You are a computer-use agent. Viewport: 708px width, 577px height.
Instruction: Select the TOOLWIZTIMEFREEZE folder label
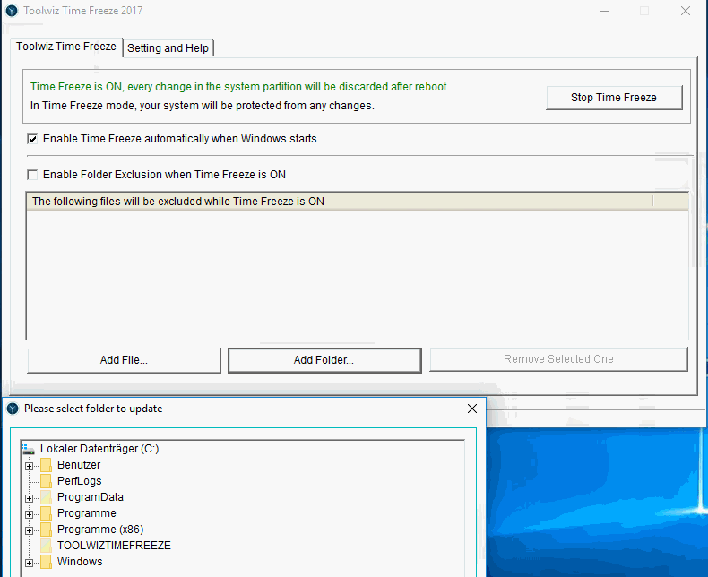point(114,546)
